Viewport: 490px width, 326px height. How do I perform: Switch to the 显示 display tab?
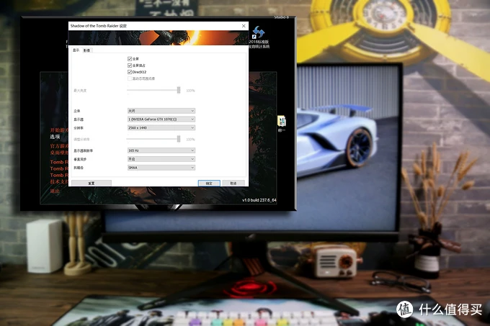click(x=76, y=50)
